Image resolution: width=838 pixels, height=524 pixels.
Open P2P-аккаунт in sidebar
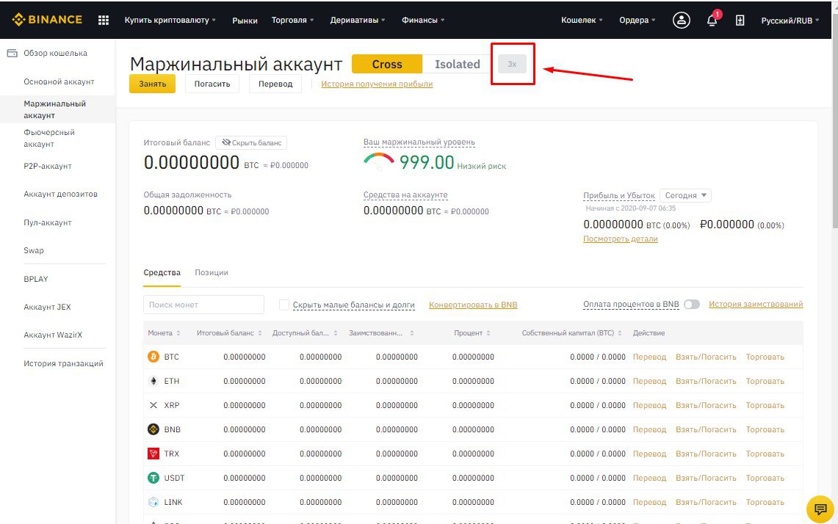[48, 166]
